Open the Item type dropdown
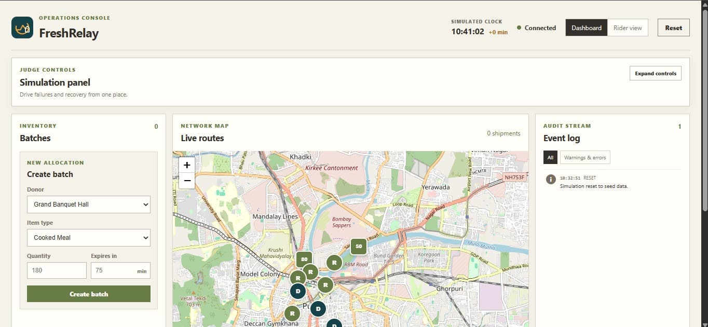Screen dimensions: 708x327 [89, 238]
